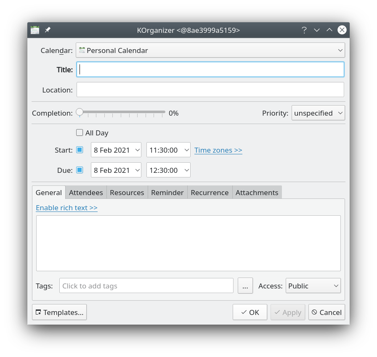Click the Time zones >> link

(218, 150)
